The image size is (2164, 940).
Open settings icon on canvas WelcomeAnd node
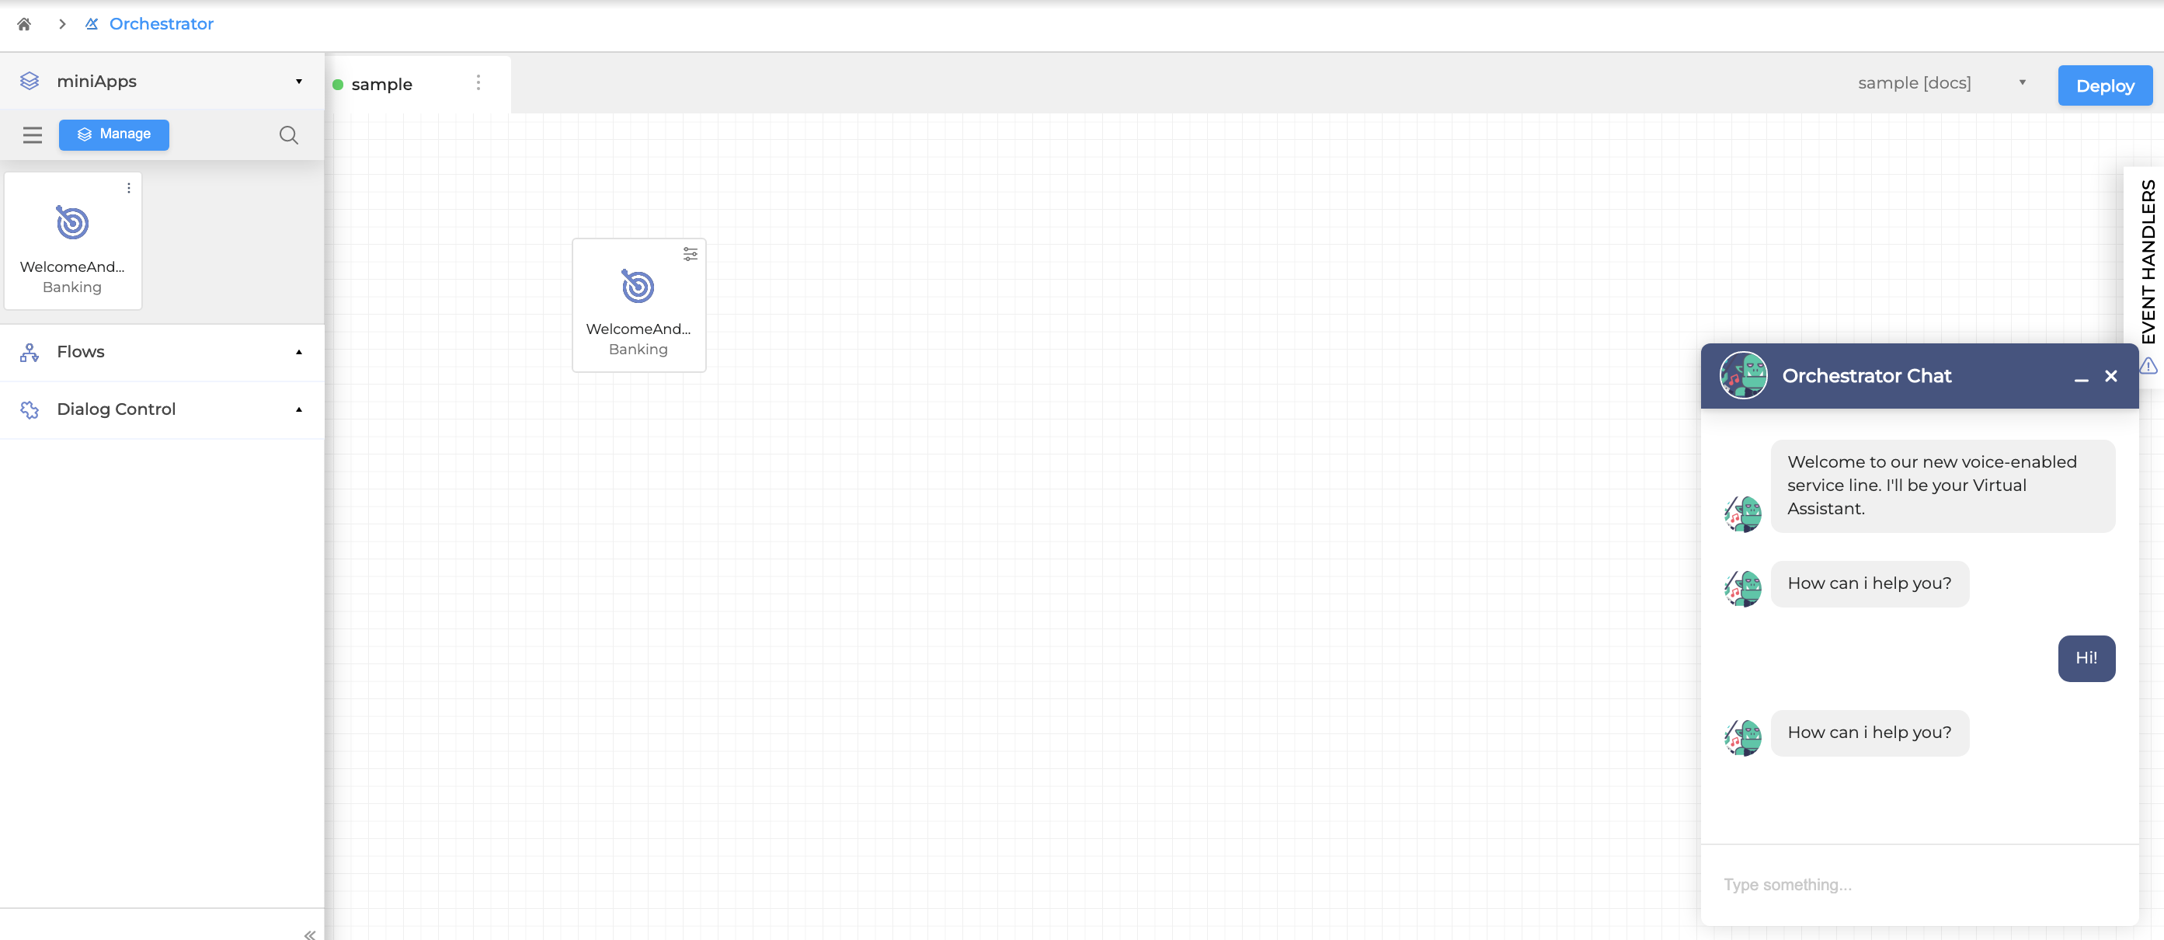tap(690, 254)
